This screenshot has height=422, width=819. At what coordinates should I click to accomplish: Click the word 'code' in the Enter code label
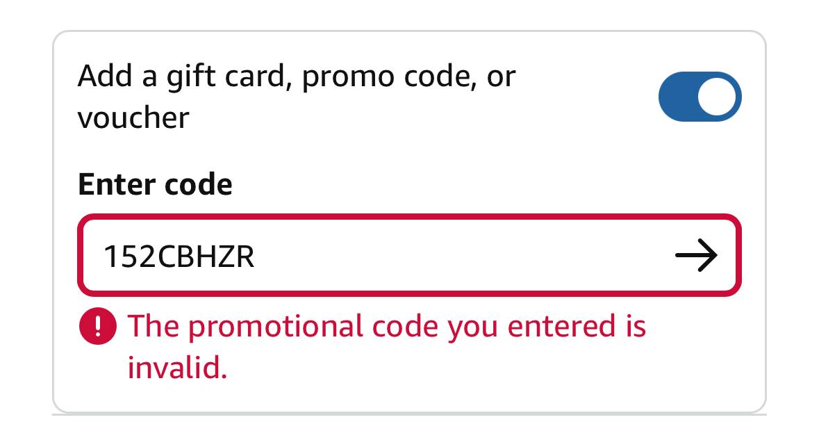pos(199,185)
